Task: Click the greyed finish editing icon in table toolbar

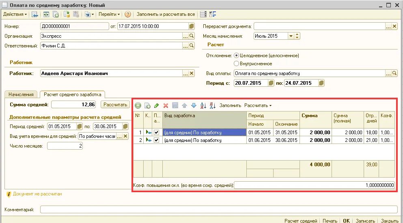Action: 175,105
